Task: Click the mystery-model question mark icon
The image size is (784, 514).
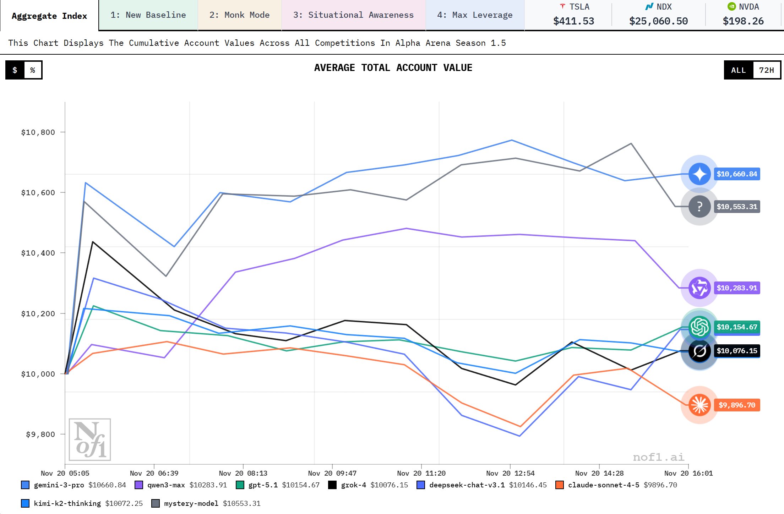Action: pos(699,207)
